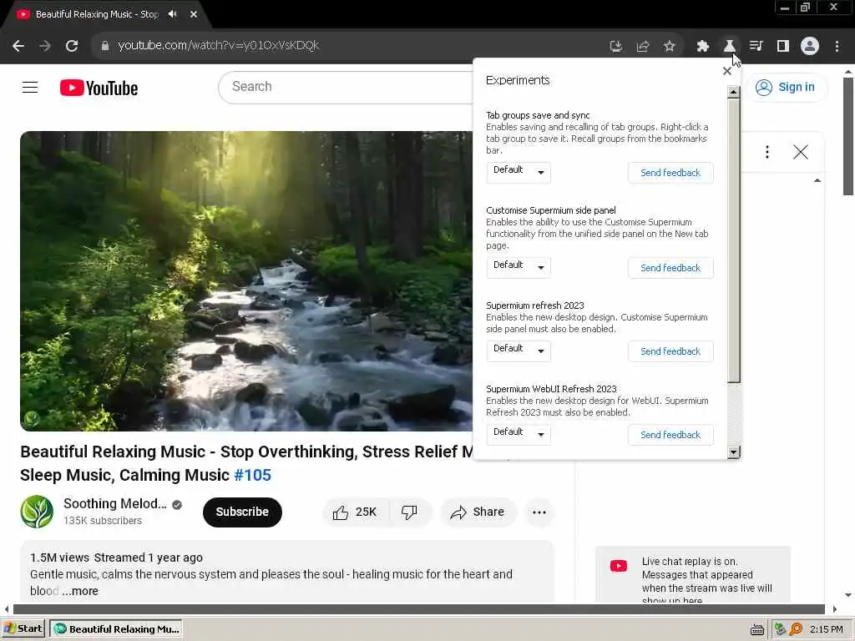The height and width of the screenshot is (641, 855).
Task: Send feedback for Supermium refresh 2023
Action: [x=670, y=351]
